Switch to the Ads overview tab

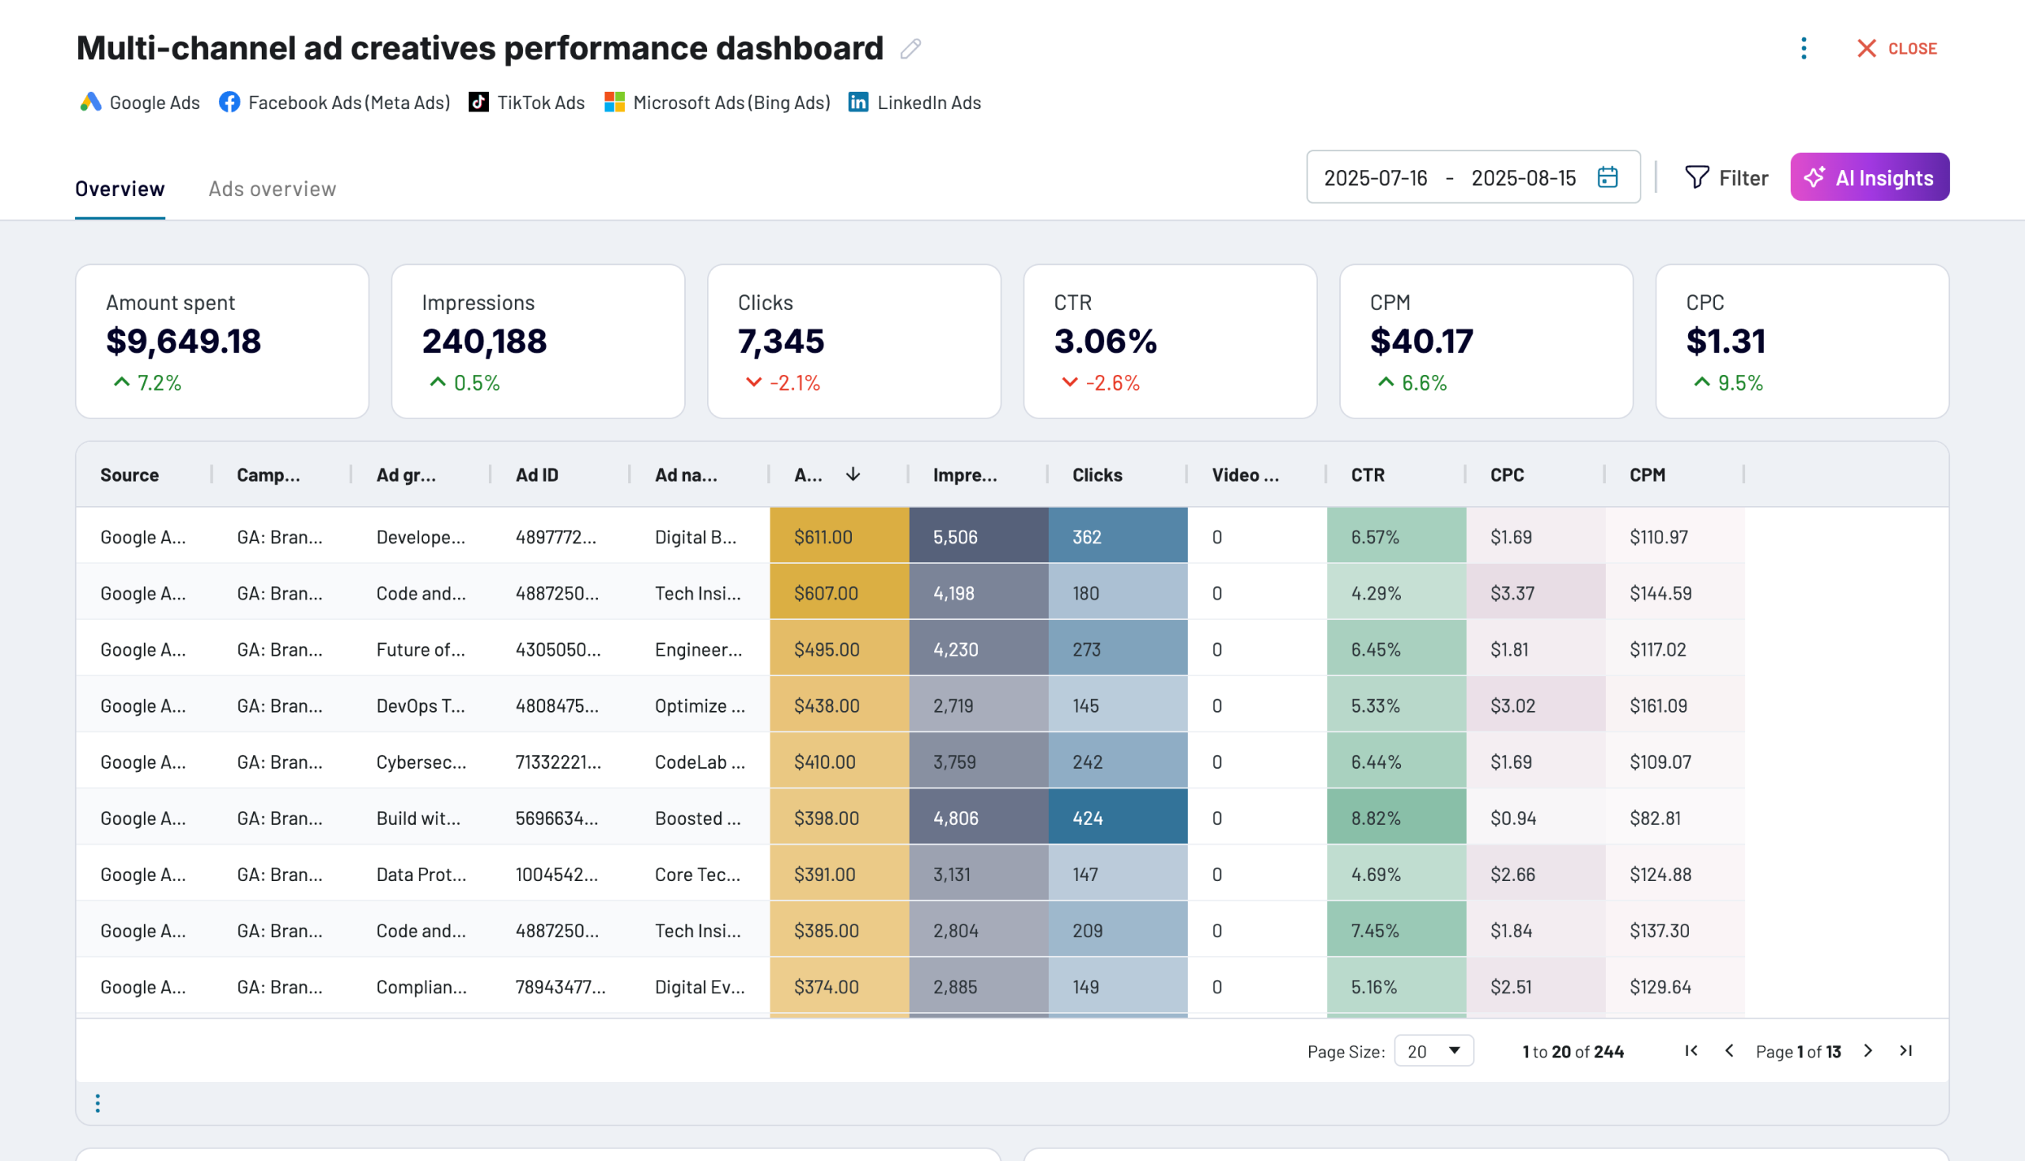[x=272, y=188]
